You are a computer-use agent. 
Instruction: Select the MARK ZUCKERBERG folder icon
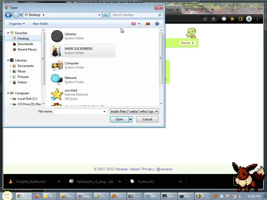57,51
